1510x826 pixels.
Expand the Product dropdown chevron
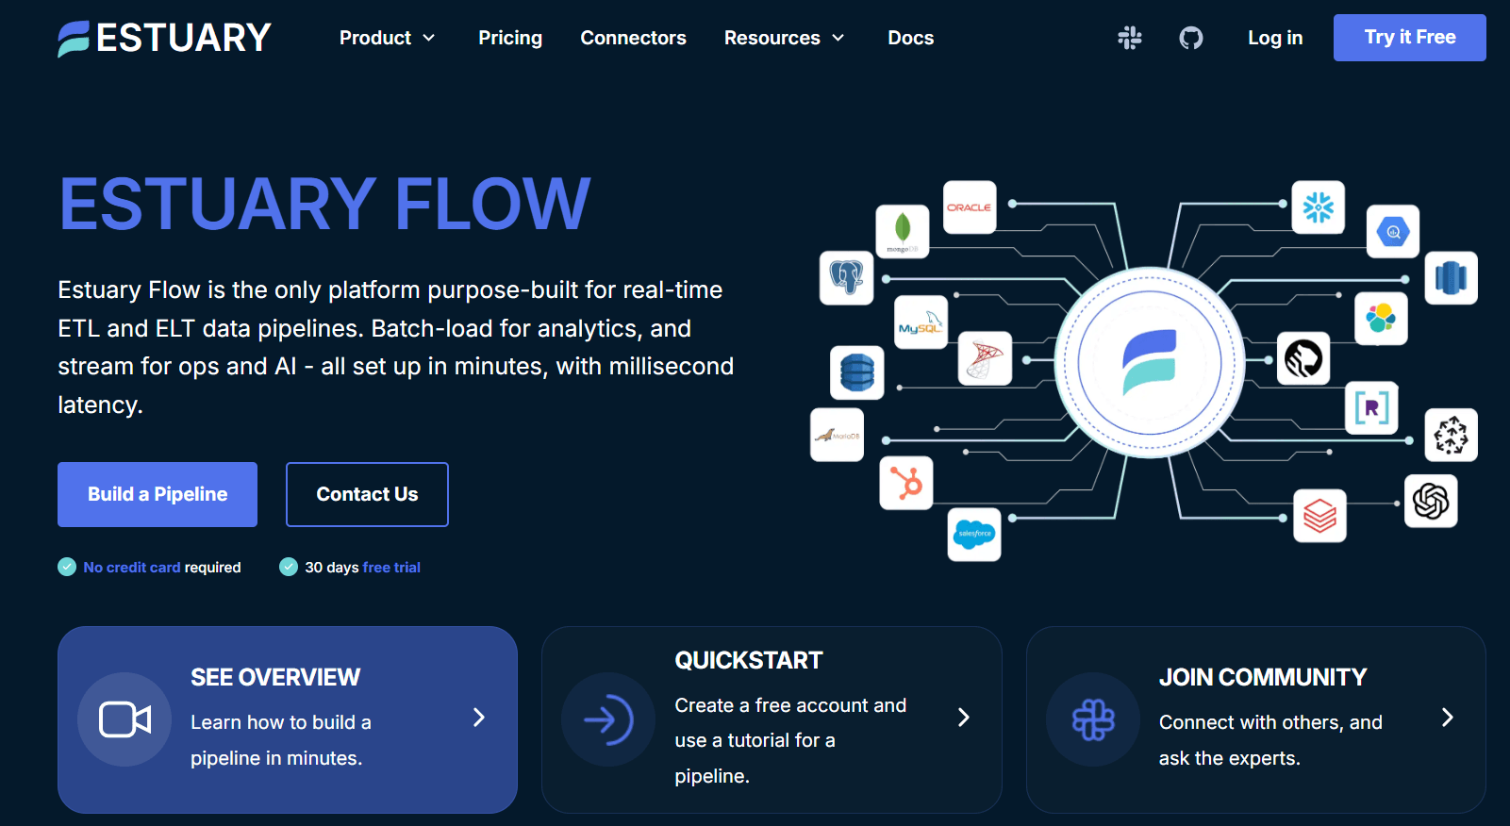[429, 38]
